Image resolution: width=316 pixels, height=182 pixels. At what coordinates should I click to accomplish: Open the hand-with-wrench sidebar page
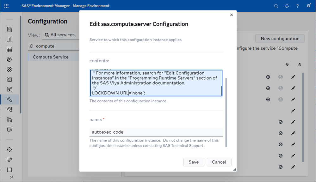coord(9,109)
